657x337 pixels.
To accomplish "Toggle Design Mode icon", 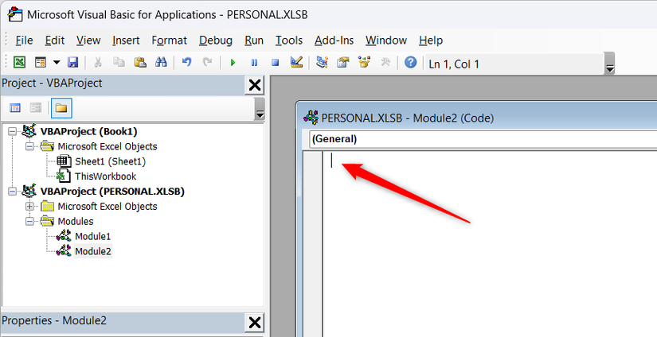I will [296, 63].
